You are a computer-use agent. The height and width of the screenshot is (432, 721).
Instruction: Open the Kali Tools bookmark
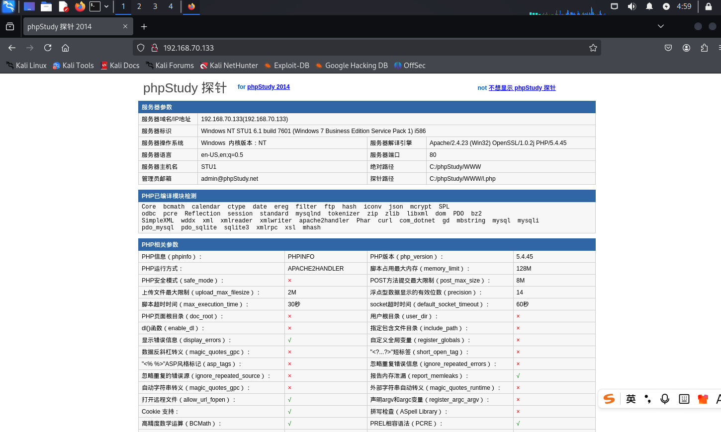pos(73,66)
